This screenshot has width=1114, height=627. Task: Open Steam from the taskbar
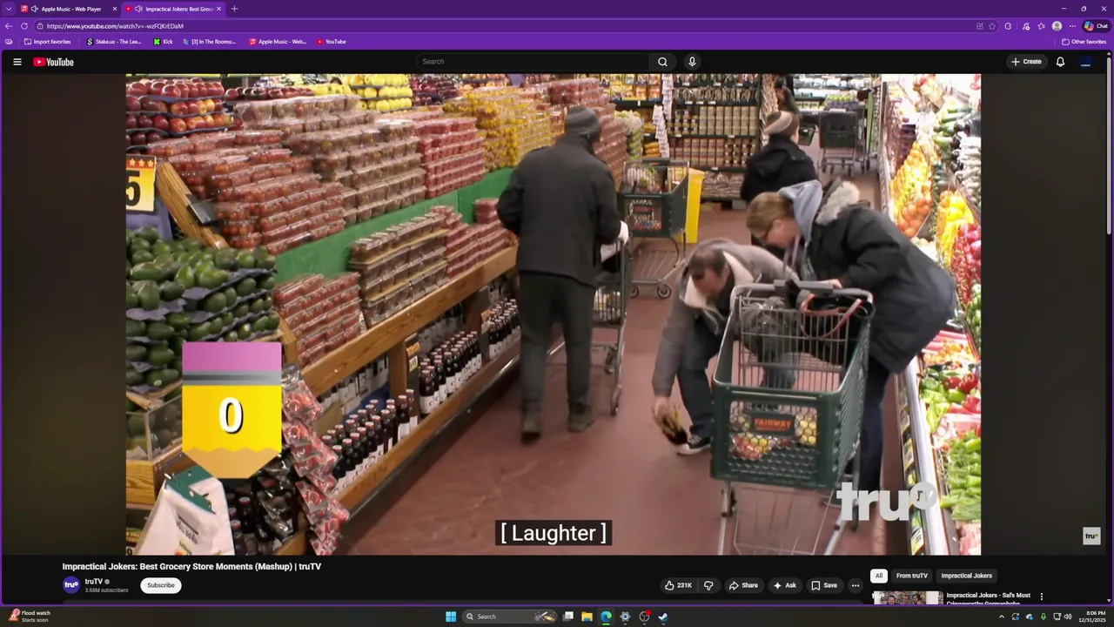[663, 617]
